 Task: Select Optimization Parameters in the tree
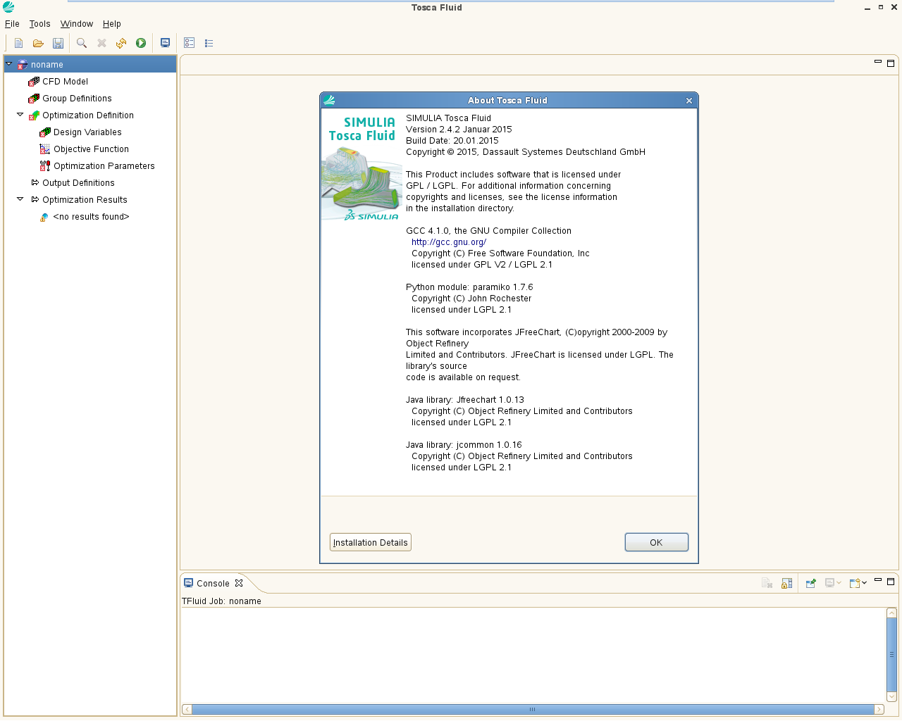click(104, 166)
